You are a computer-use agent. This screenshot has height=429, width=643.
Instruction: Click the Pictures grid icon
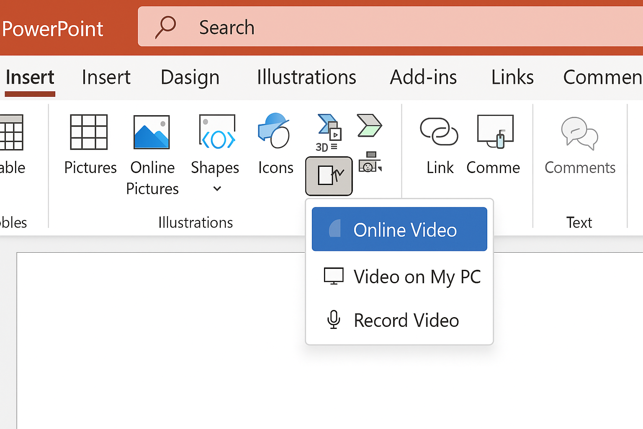89,132
